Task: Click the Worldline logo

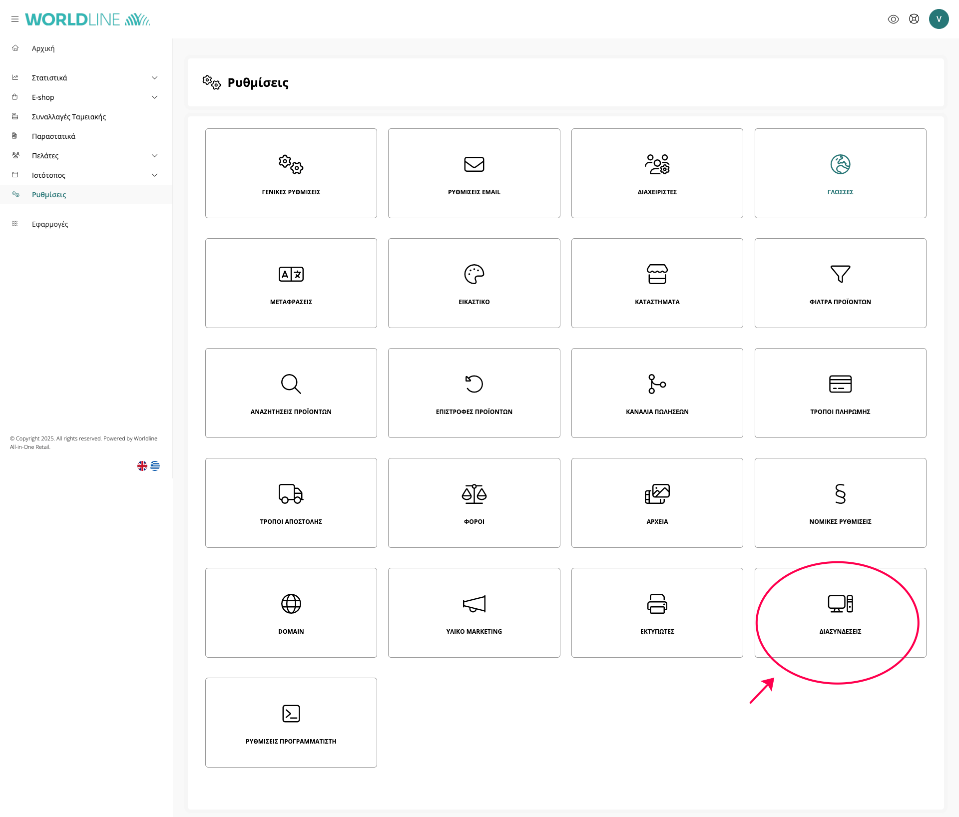Action: (87, 19)
